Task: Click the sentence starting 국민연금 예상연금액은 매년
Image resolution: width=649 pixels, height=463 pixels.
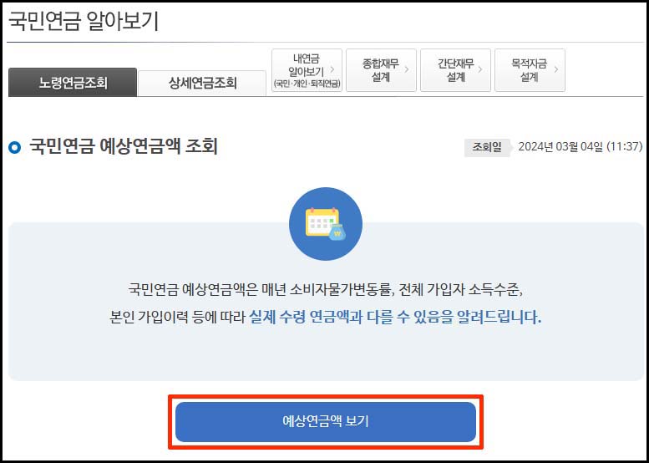Action: coord(326,289)
